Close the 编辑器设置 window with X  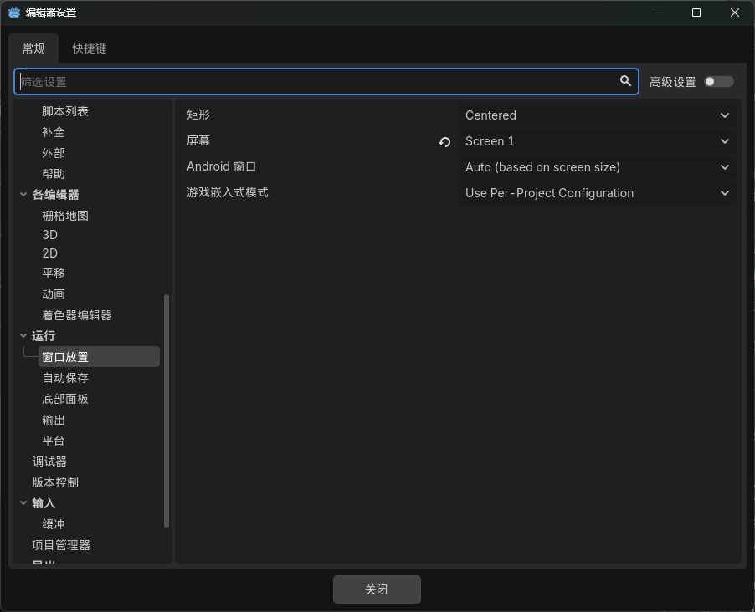[x=735, y=13]
